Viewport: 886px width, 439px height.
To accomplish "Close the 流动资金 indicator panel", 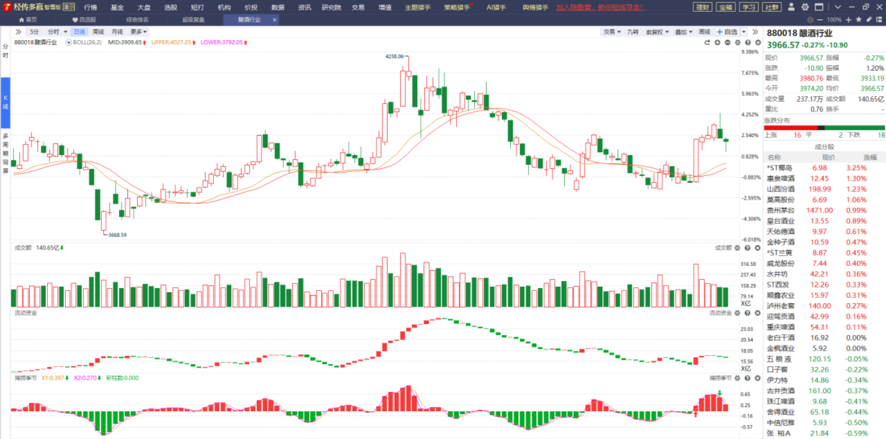I will point(757,313).
